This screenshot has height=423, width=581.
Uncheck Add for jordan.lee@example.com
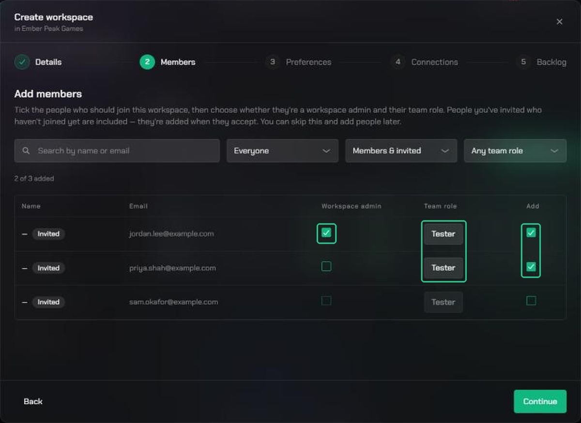[531, 233]
